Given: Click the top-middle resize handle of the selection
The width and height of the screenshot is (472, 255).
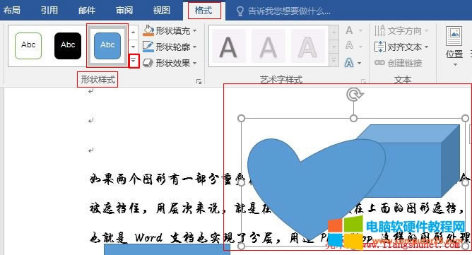Looking at the screenshot, I should 354,119.
